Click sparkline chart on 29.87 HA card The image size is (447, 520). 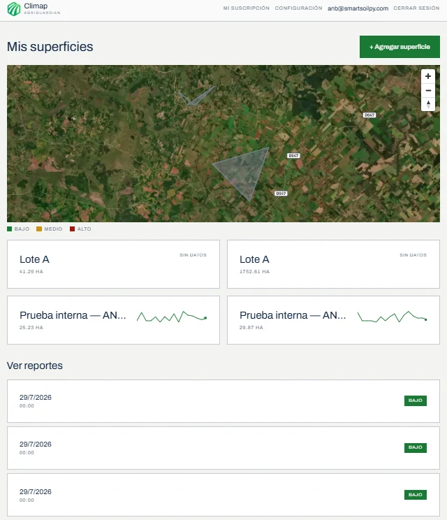click(392, 317)
